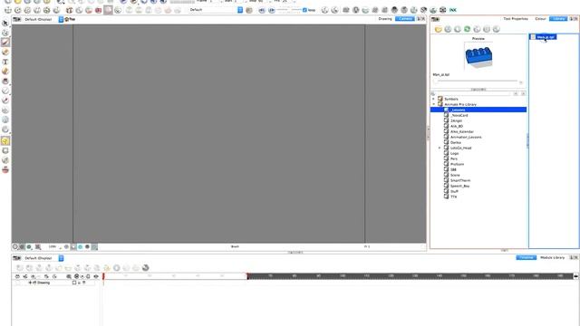Viewport: 580px width, 326px height.
Task: Select the _Lessons folder in Library
Action: pos(478,110)
